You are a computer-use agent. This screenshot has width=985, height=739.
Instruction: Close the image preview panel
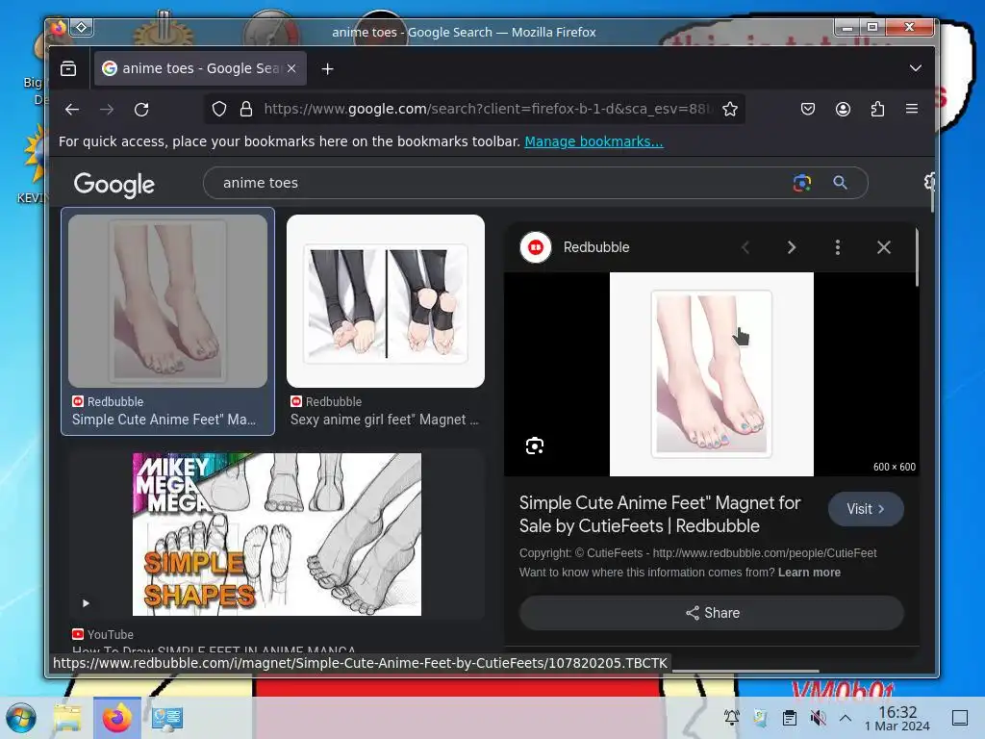point(884,247)
